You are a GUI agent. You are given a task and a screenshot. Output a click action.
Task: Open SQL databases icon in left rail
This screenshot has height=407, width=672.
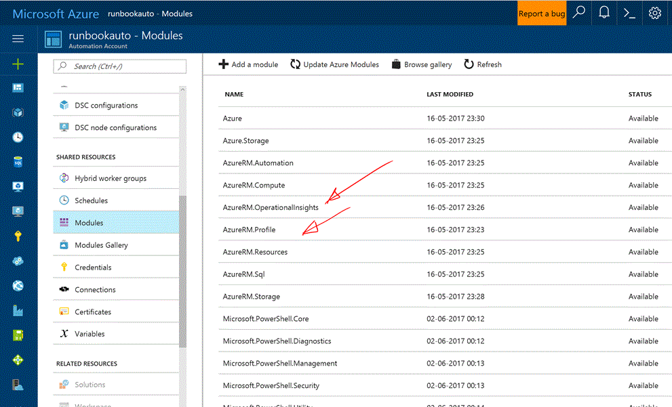point(18,163)
